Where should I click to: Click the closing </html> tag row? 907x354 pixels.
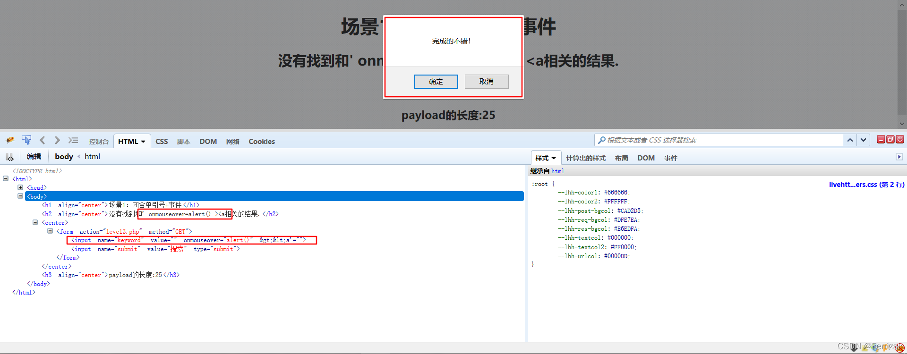click(x=24, y=293)
